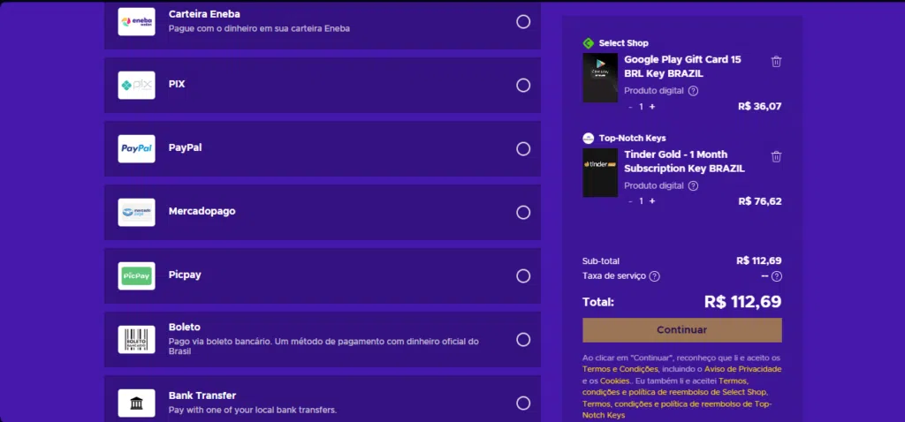Delete the Google Play Gift Card item
The width and height of the screenshot is (905, 422).
pyautogui.click(x=776, y=62)
